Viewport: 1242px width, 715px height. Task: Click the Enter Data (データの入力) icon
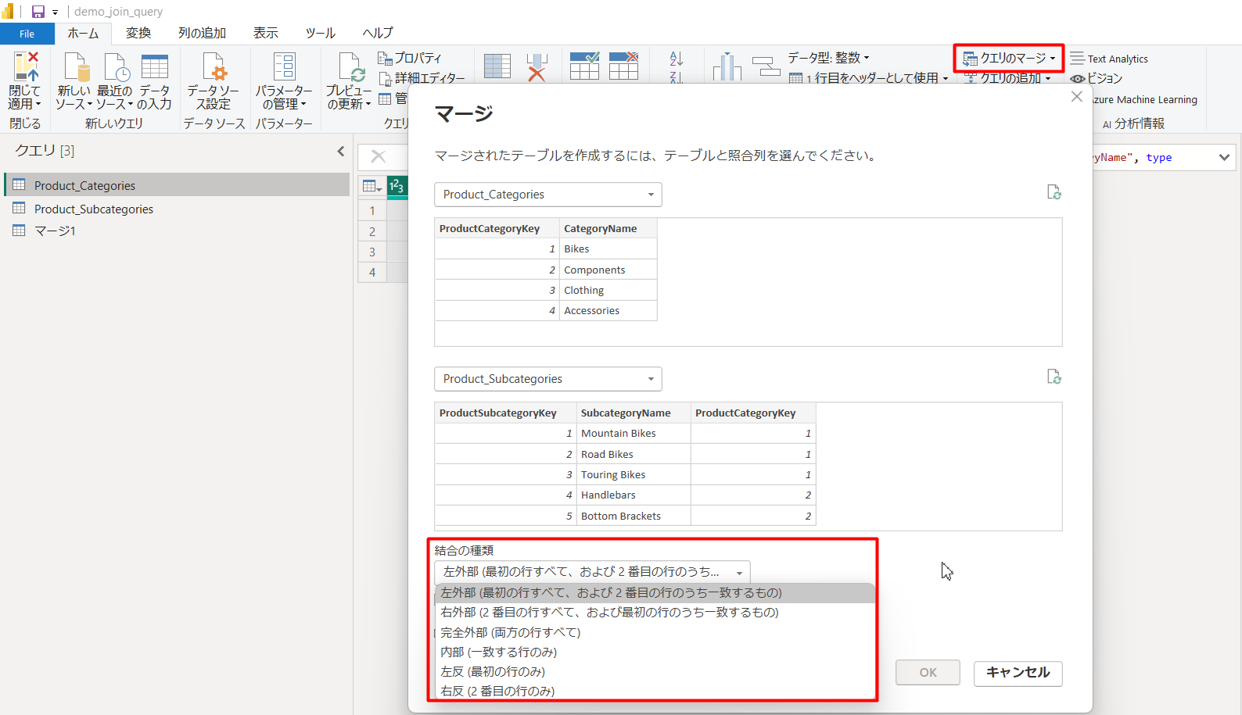(154, 68)
